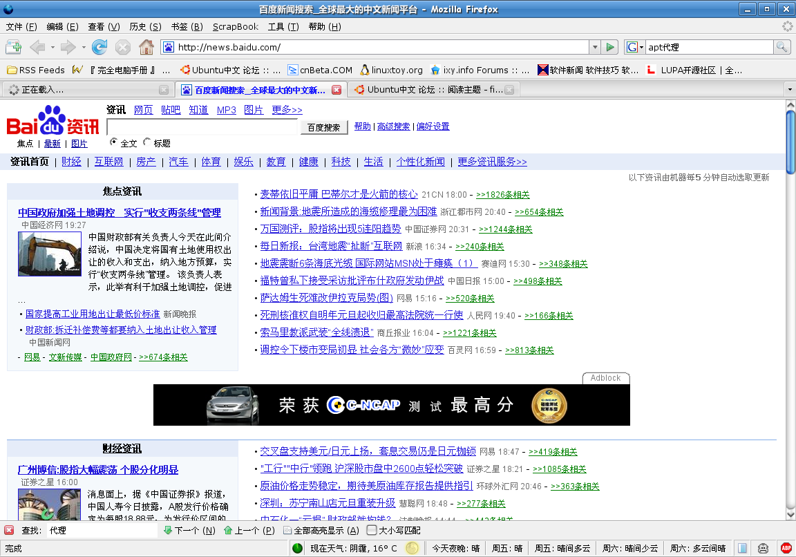Open the 更多资讯服务>> link
796x557 pixels.
click(492, 162)
